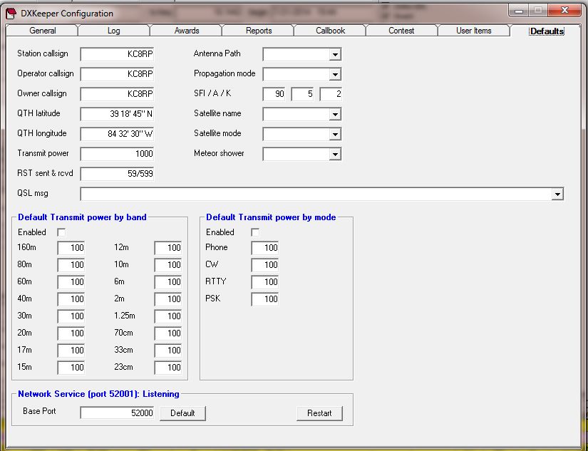Select the Defaults tab
Viewport: 588px width, 451px height.
(x=547, y=31)
